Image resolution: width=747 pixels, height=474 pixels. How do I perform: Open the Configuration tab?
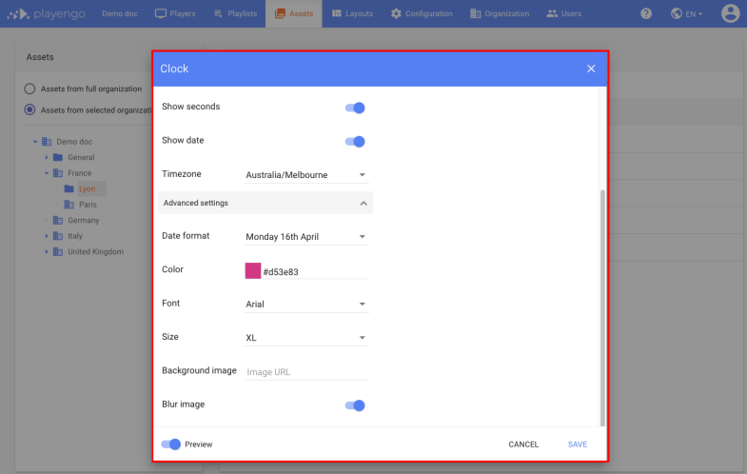pyautogui.click(x=422, y=14)
